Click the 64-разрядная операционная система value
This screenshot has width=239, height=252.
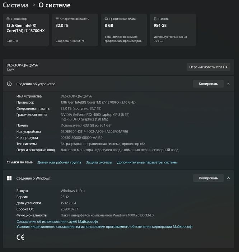tap(103, 144)
